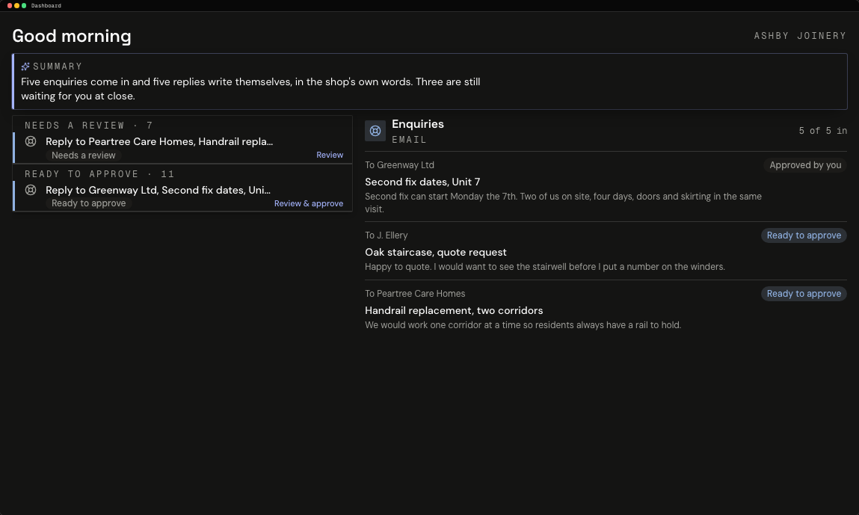Click the EMAIL label under Enquiries
This screenshot has height=515, width=859.
point(409,140)
